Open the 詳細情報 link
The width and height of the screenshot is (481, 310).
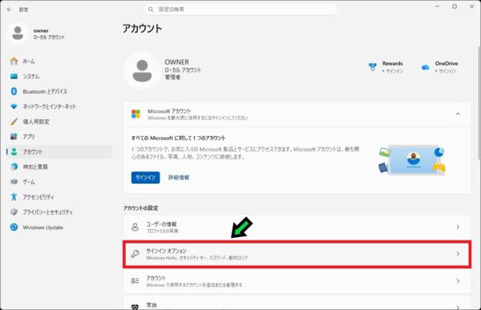tap(179, 178)
